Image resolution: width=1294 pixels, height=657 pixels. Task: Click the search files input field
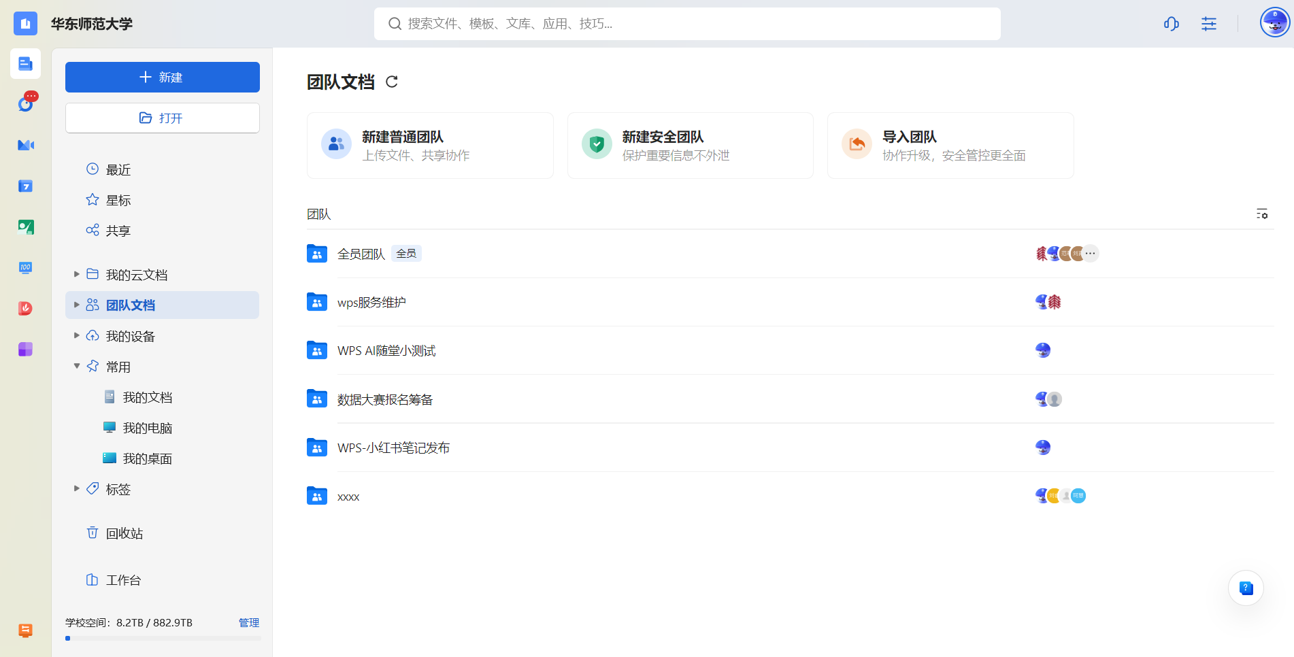click(687, 24)
